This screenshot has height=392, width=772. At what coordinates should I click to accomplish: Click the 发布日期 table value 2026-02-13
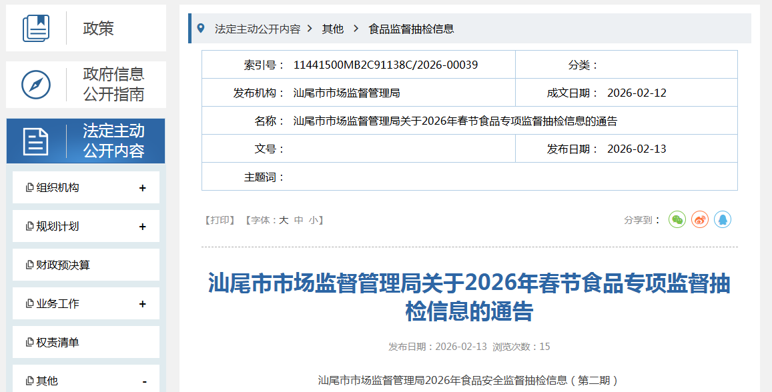pos(637,149)
